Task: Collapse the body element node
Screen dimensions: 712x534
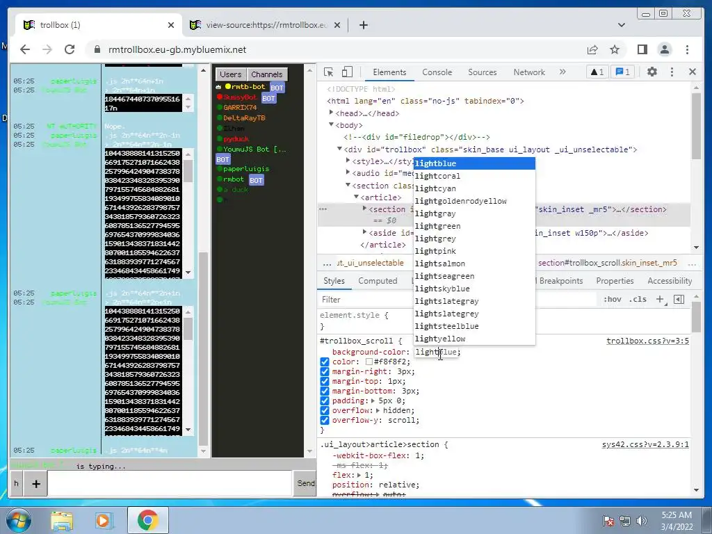Action: pyautogui.click(x=331, y=124)
